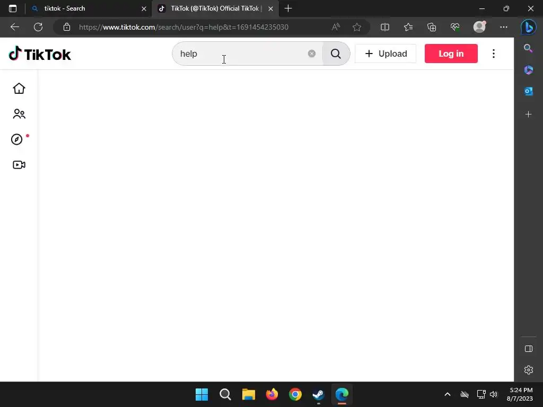
Task: Close the TikTok Official tab
Action: [271, 8]
